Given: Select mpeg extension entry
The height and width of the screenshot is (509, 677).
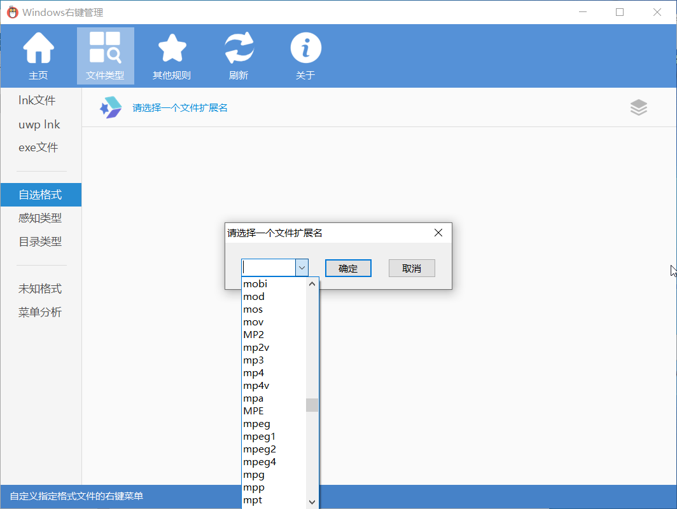Looking at the screenshot, I should coord(274,424).
